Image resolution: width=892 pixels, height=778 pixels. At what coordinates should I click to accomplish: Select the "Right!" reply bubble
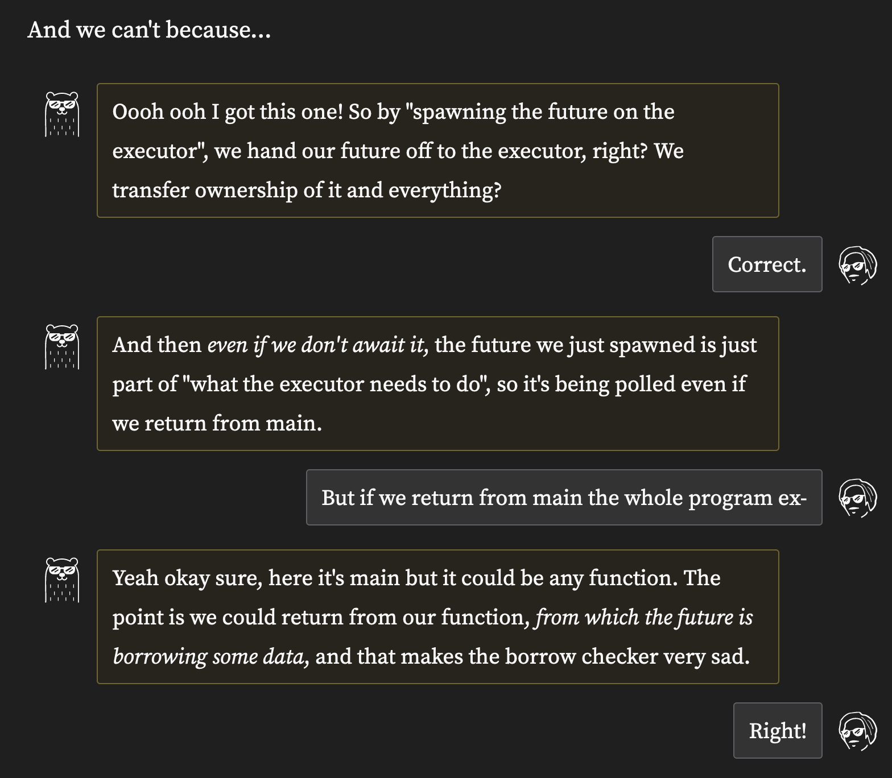coord(778,731)
